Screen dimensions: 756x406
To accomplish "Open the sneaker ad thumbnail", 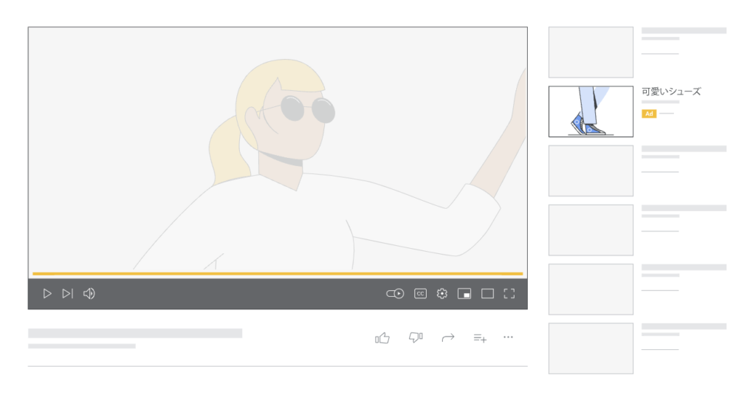I will [591, 111].
